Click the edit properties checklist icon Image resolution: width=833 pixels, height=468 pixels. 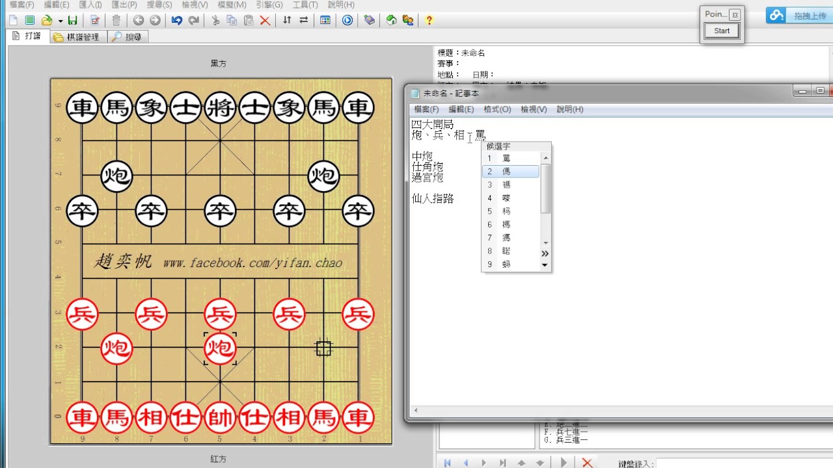tap(95, 20)
